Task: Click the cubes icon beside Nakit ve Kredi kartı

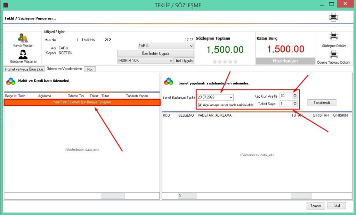Action: [10, 81]
